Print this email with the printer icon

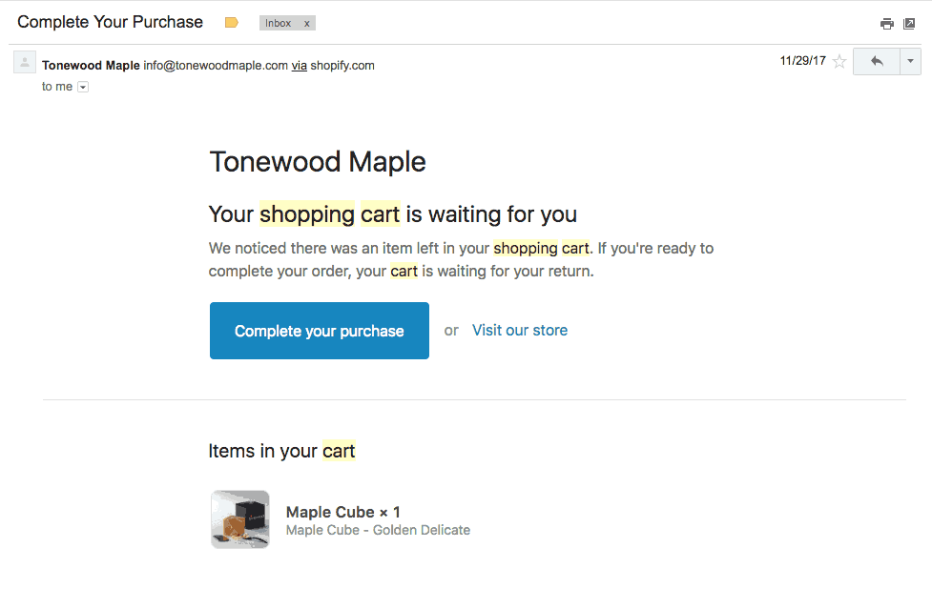(887, 24)
